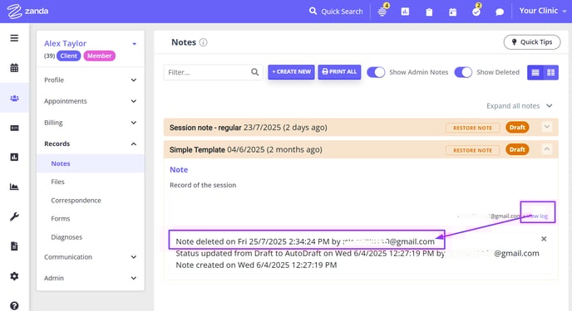Image resolution: width=572 pixels, height=311 pixels.
Task: Click the Create New button
Action: click(x=291, y=72)
